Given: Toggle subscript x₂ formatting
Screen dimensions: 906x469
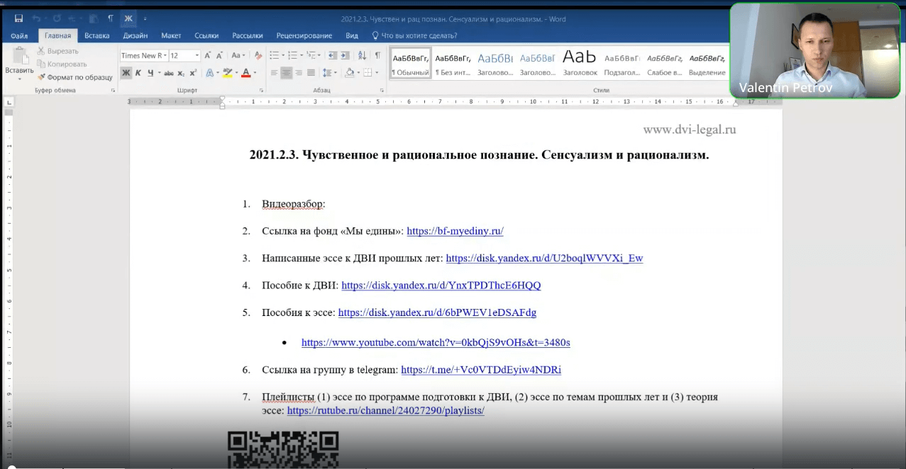Looking at the screenshot, I should click(x=181, y=72).
